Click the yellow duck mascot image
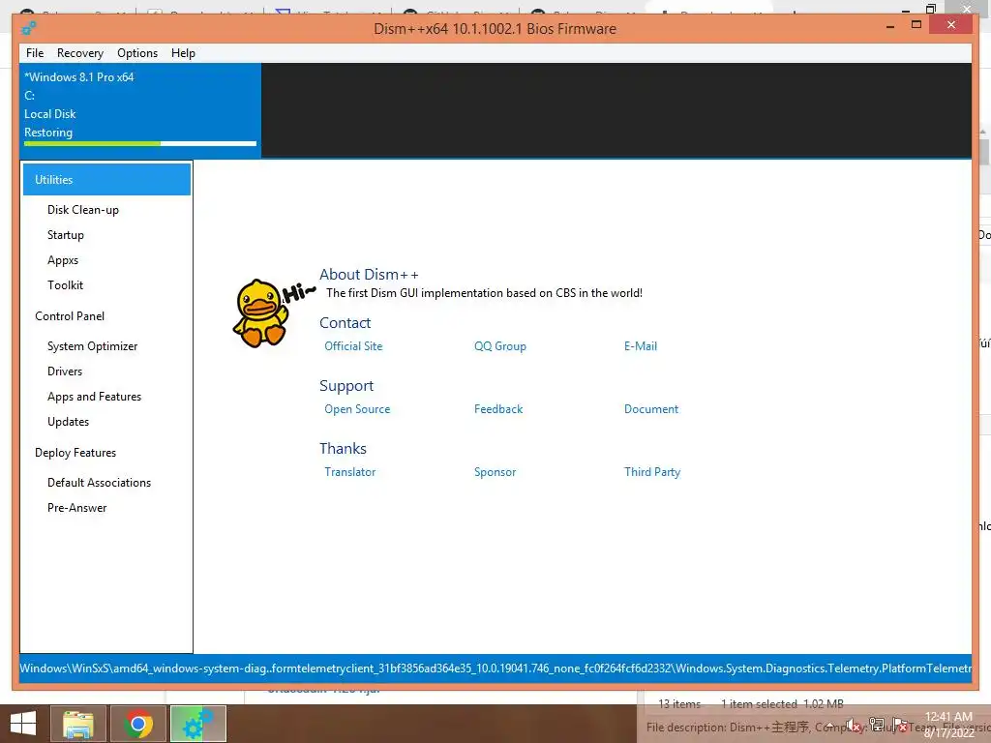This screenshot has height=743, width=991. pos(262,312)
